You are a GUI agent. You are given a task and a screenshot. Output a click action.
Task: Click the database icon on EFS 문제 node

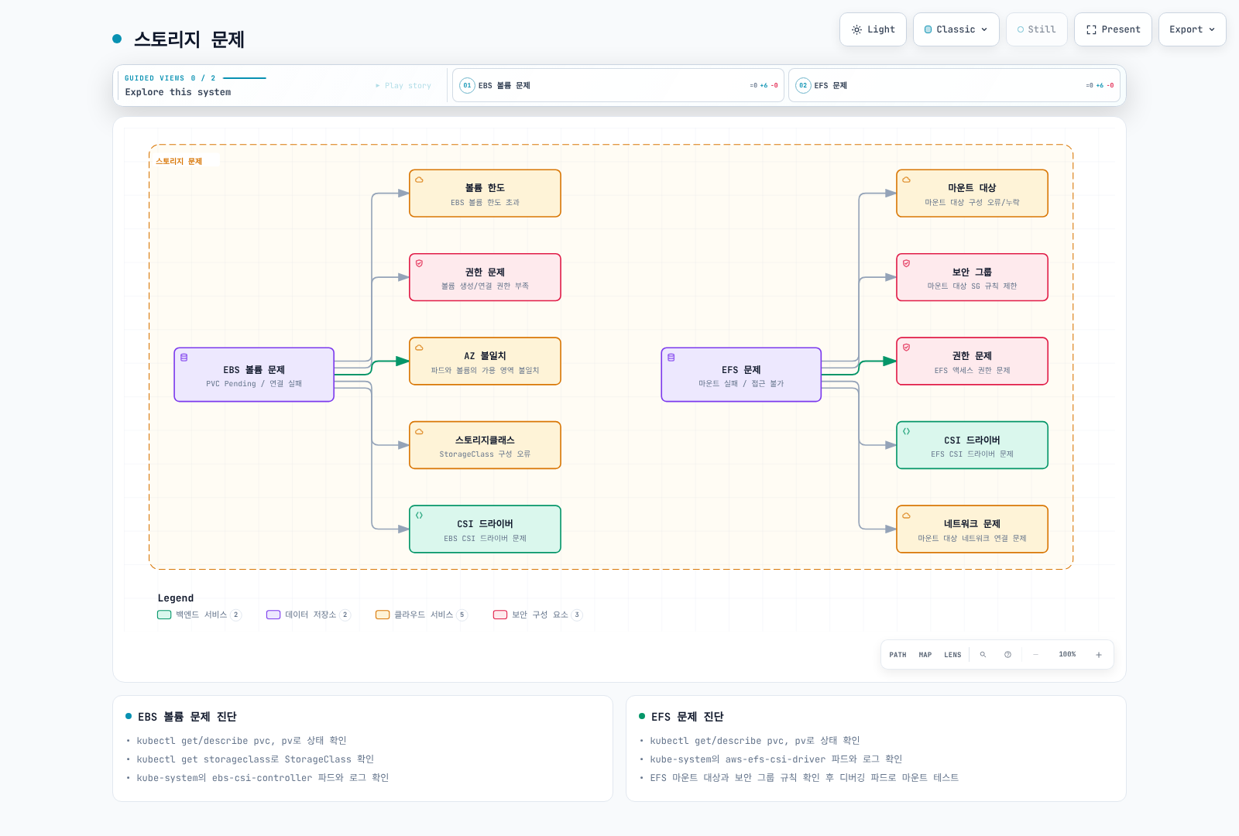[671, 358]
